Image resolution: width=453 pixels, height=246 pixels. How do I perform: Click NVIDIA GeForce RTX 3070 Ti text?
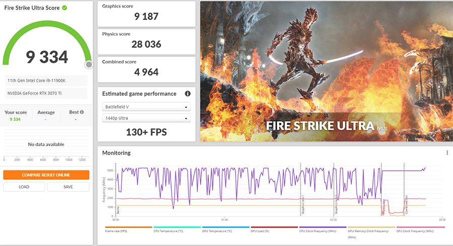[x=34, y=93]
